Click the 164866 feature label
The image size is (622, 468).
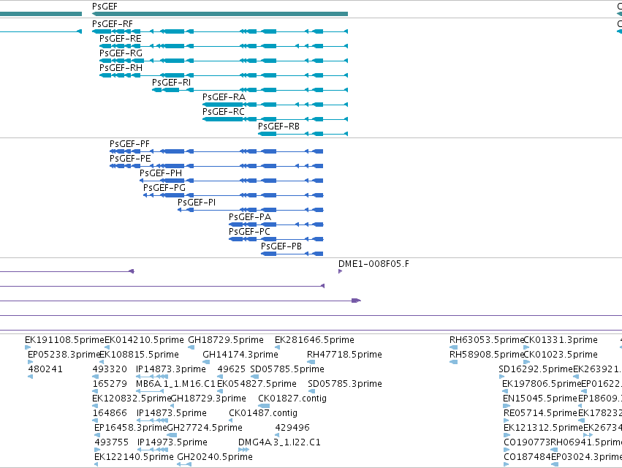click(110, 414)
